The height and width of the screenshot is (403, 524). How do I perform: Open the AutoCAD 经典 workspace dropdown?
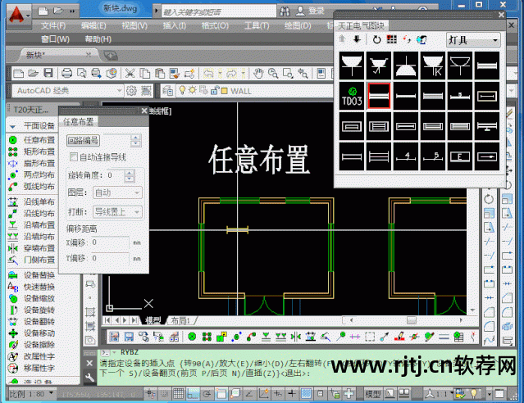pos(68,90)
